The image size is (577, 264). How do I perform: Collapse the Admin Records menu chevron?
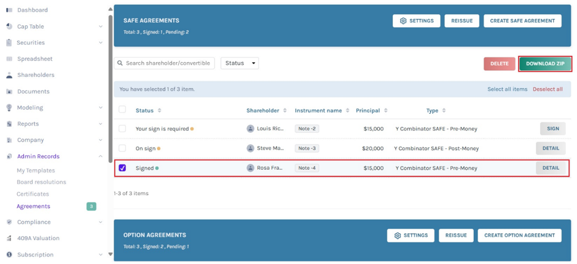(x=100, y=156)
